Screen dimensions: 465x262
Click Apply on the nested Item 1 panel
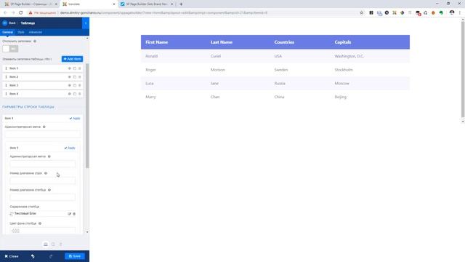click(70, 148)
